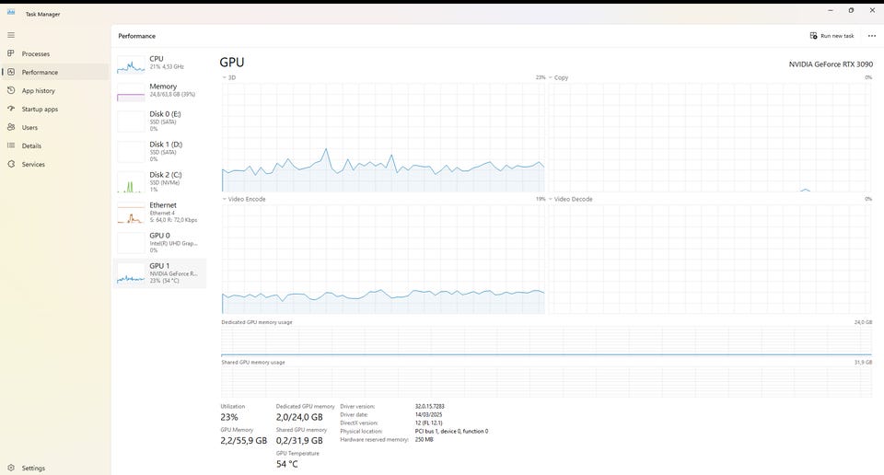Image resolution: width=884 pixels, height=475 pixels.
Task: Open the hamburger navigation menu
Action: click(11, 35)
